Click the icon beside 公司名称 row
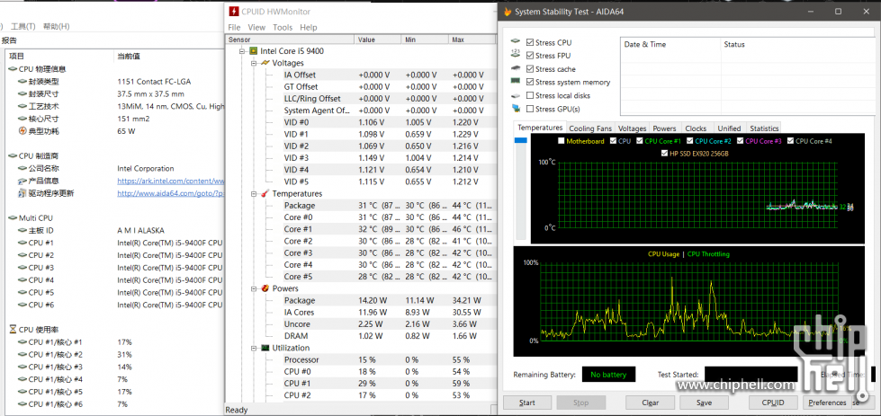Viewport: 881px width, 416px height. click(22, 168)
